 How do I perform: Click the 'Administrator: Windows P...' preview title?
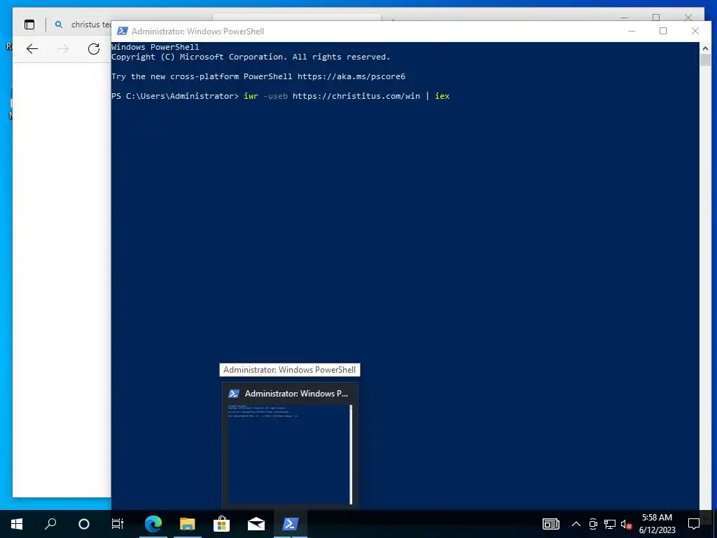click(296, 394)
